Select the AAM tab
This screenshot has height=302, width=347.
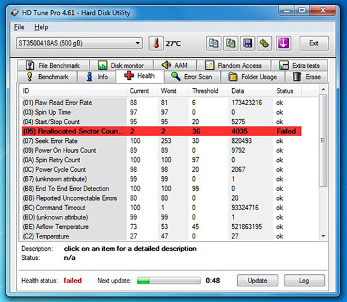[175, 65]
